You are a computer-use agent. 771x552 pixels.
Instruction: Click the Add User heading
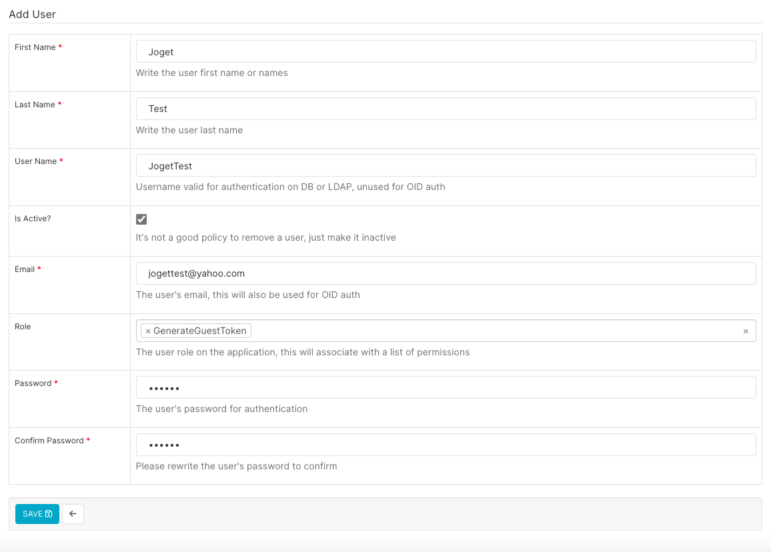pyautogui.click(x=32, y=14)
